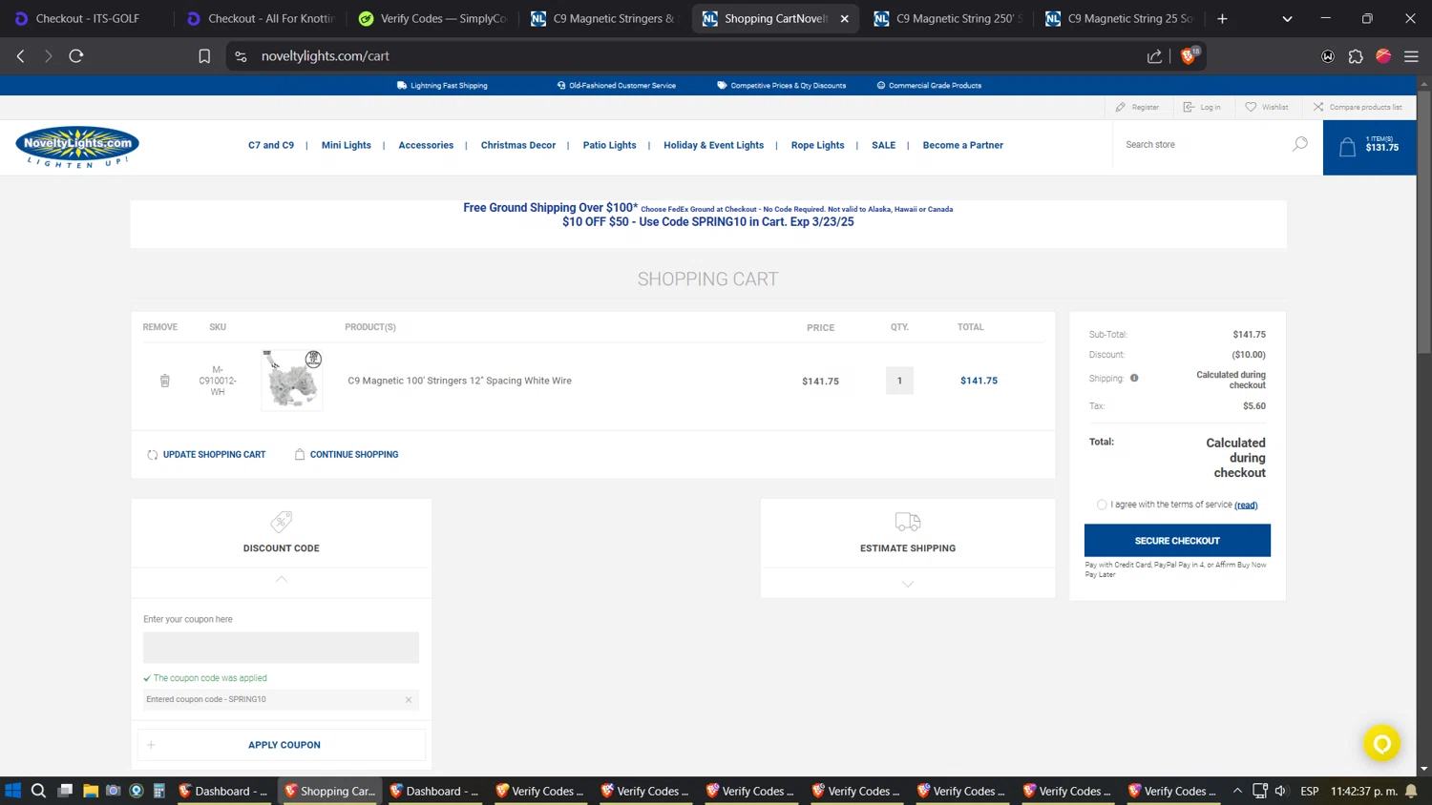Open the Compare products list link
Screen dimensions: 1432x805
click(x=1358, y=107)
